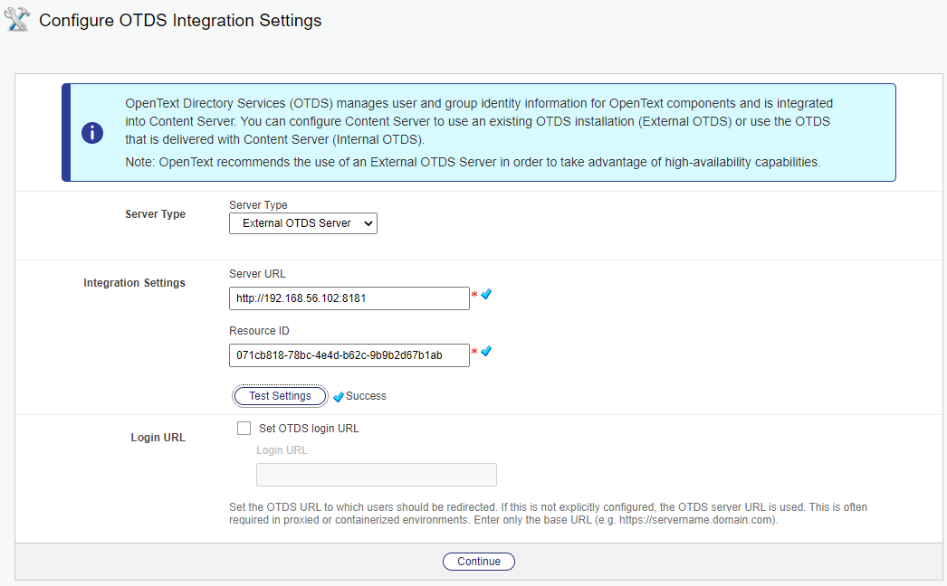Screen dimensions: 947x586
Task: Open the Server Type dropdown
Action: click(302, 223)
